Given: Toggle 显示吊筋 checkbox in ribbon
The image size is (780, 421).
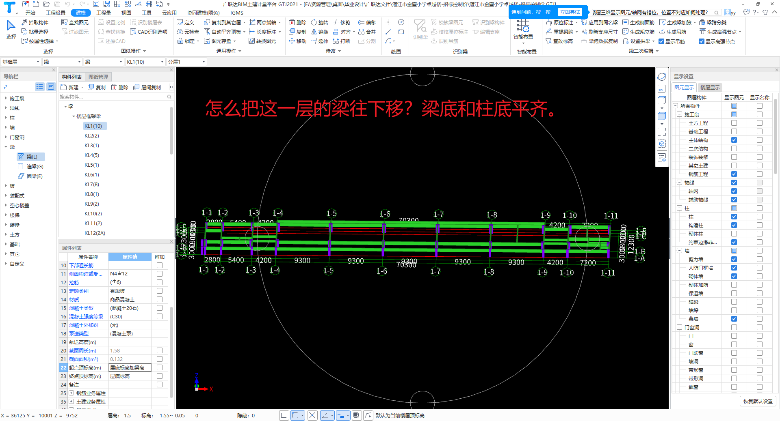Looking at the screenshot, I should (x=661, y=41).
